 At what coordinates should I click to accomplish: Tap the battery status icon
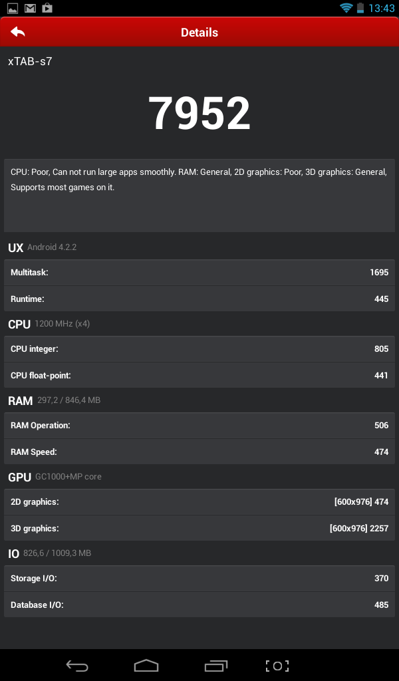click(x=361, y=9)
